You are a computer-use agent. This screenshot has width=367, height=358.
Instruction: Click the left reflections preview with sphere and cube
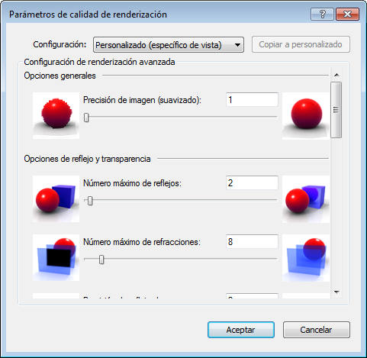[56, 199]
